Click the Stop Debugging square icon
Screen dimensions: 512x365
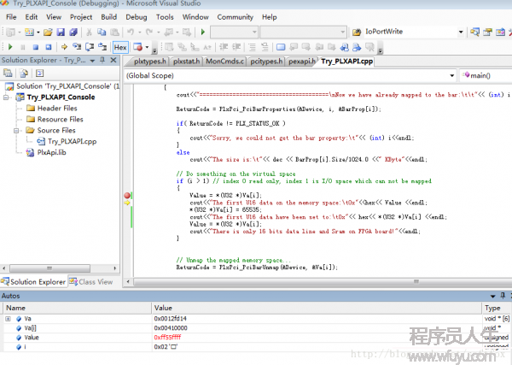[x=36, y=47]
